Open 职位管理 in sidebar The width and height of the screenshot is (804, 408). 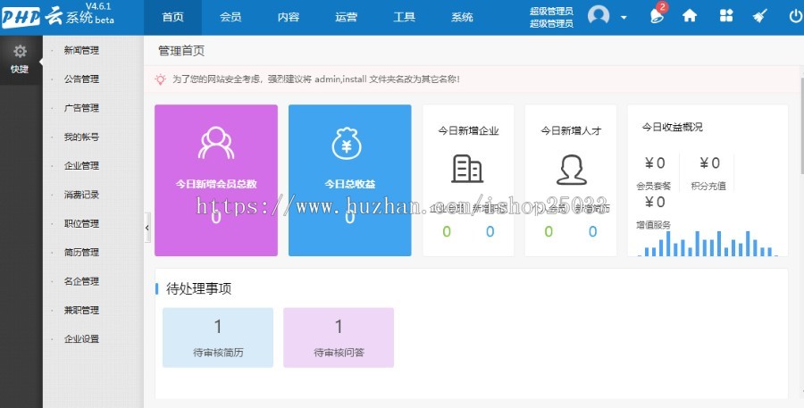click(x=81, y=223)
